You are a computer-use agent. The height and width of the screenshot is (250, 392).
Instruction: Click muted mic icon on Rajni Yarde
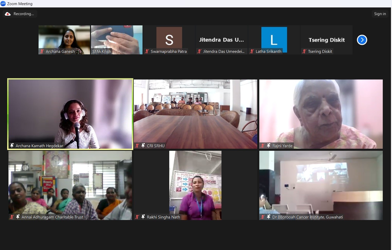[x=263, y=146]
